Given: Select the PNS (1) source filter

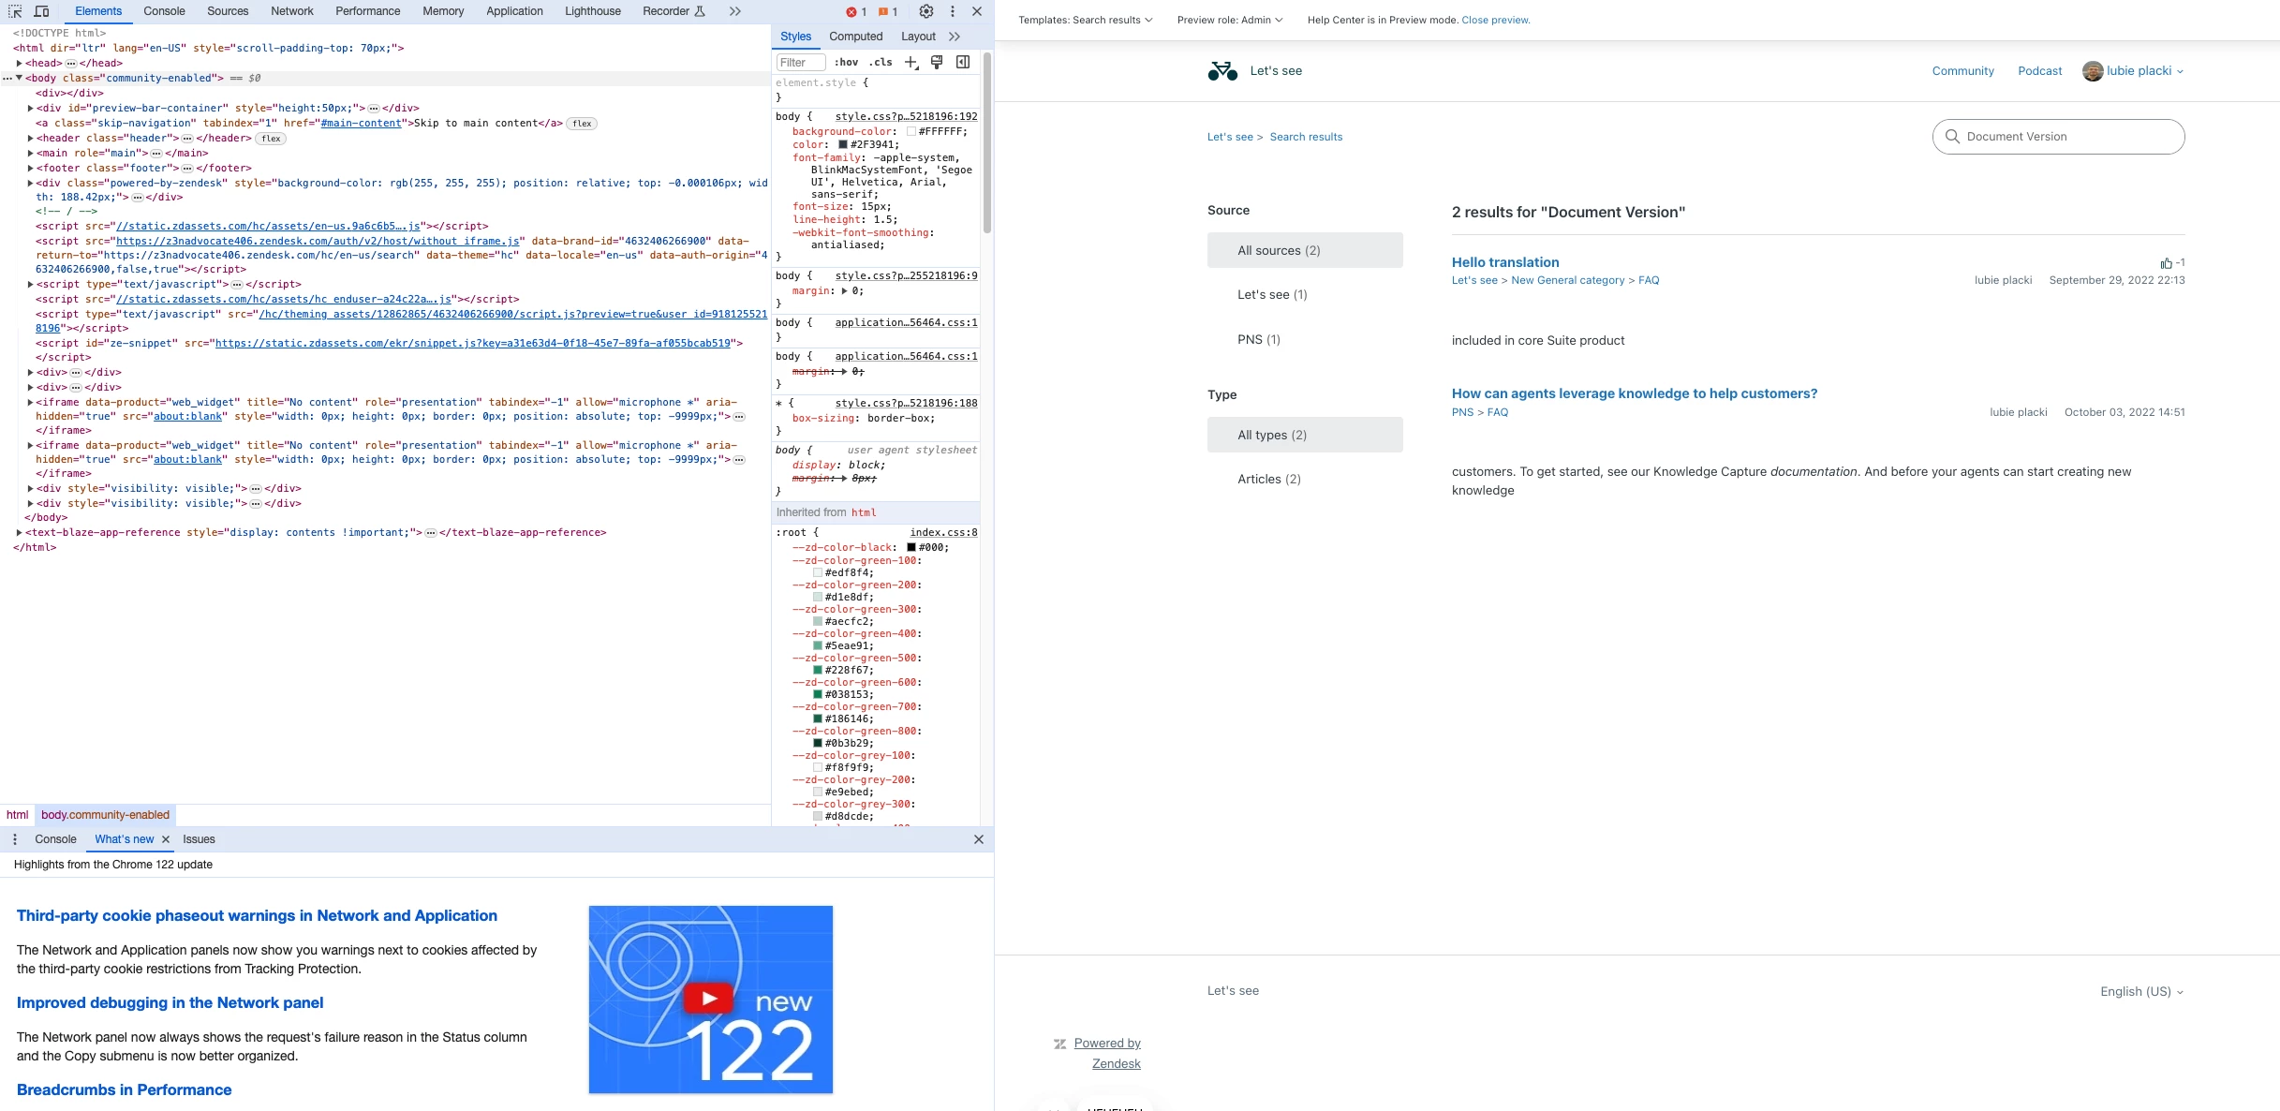Looking at the screenshot, I should [x=1258, y=339].
